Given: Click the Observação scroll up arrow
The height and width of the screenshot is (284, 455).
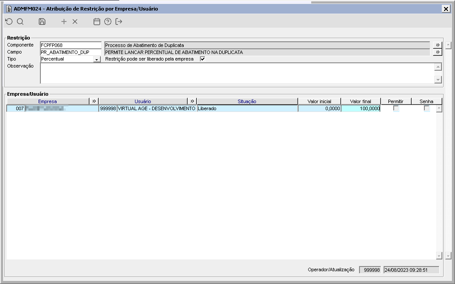Looking at the screenshot, I should coord(438,67).
